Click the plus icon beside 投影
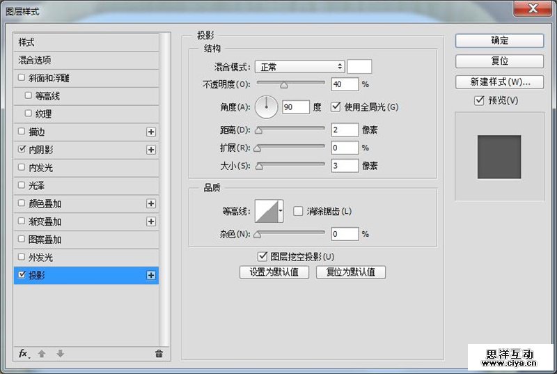Viewport: 557px width, 374px height. [x=151, y=275]
